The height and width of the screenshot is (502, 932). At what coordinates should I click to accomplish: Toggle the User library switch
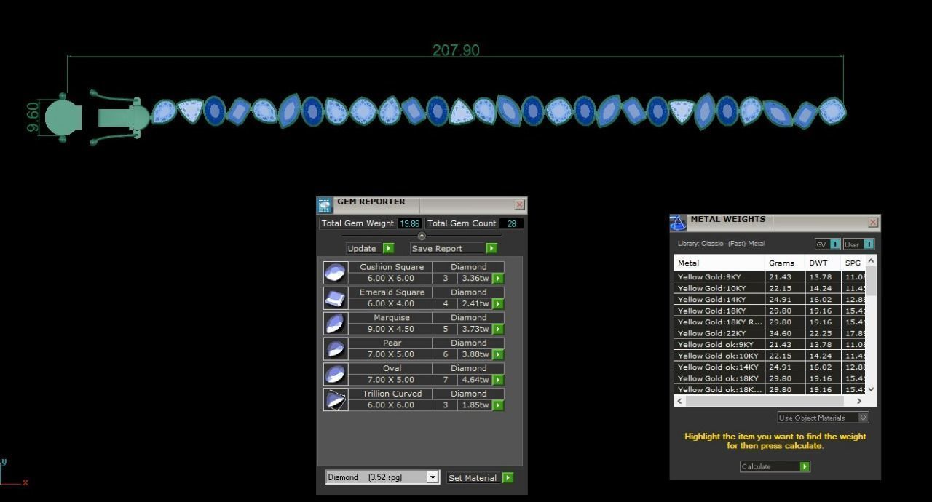tap(869, 244)
